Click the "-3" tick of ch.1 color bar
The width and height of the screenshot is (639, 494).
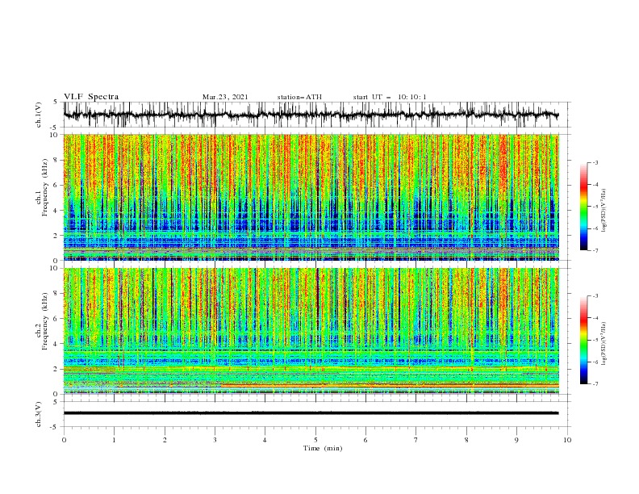coord(595,162)
